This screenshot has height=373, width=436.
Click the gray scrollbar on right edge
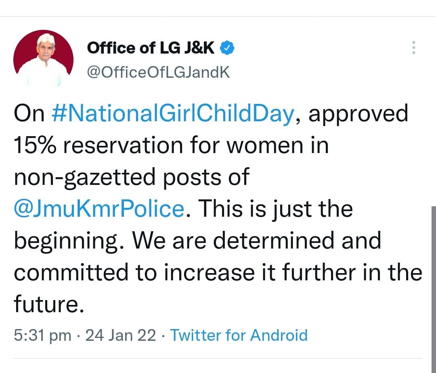pyautogui.click(x=434, y=290)
